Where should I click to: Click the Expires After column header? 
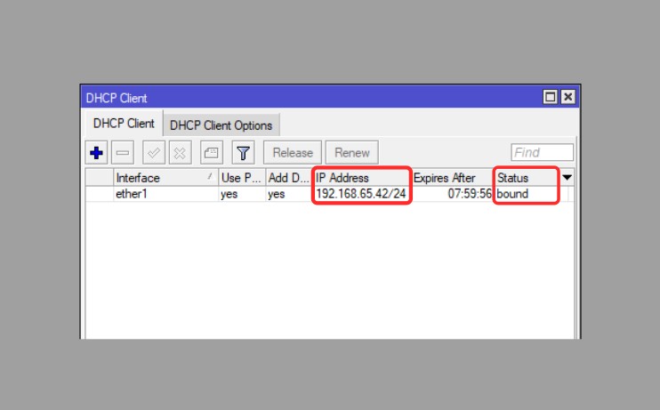point(451,178)
